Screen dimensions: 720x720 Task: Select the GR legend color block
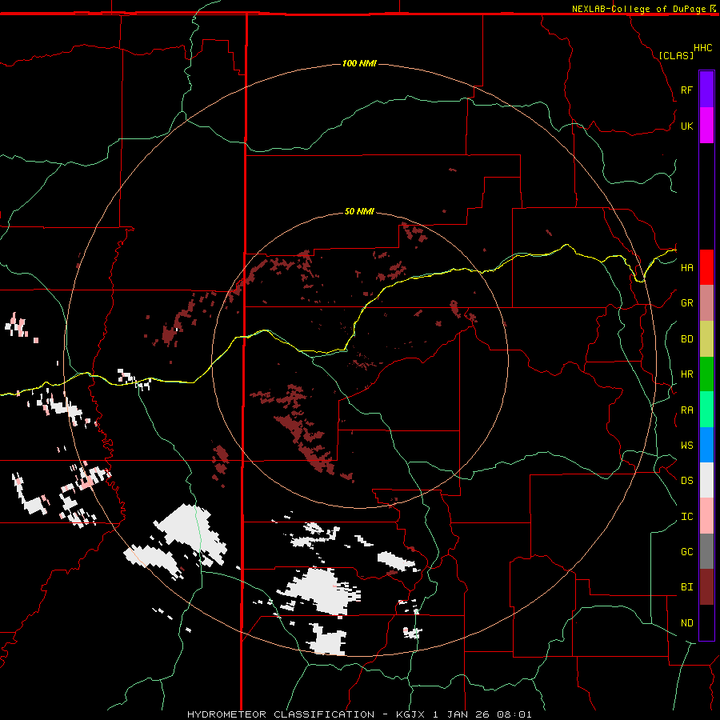[x=706, y=303]
